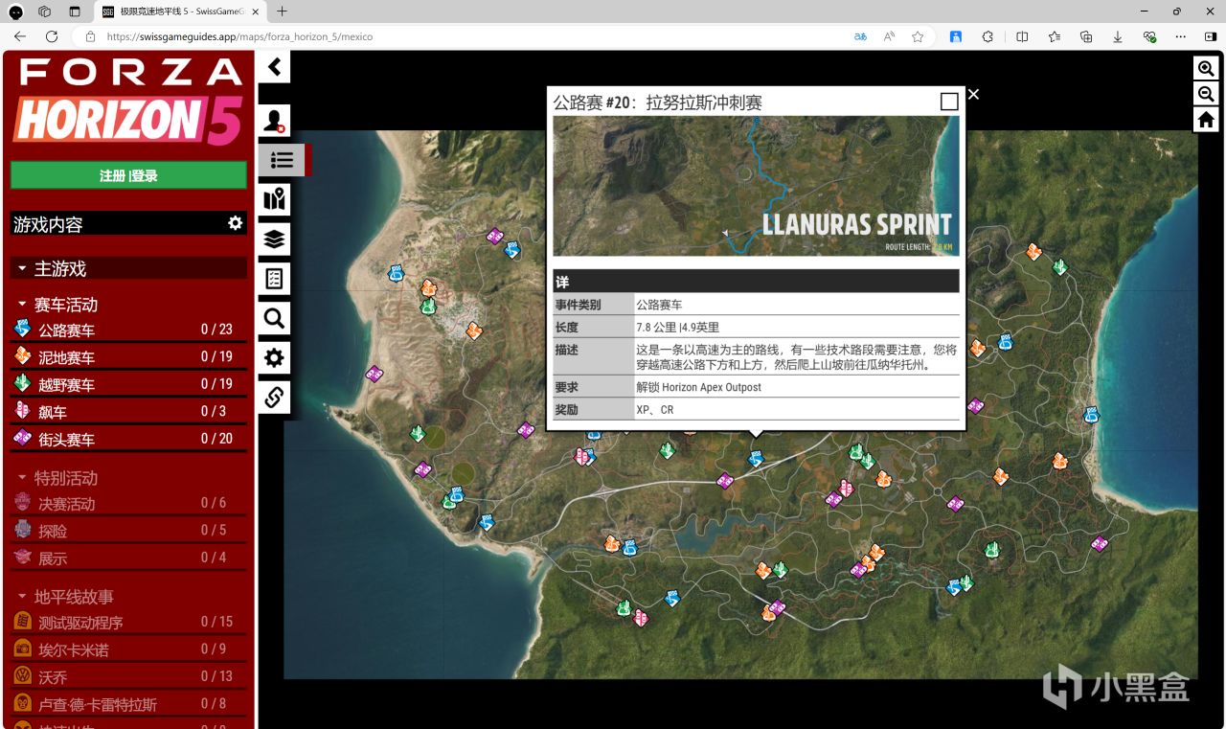Collapse sidebar with the left chevron
Screen dimensions: 1226x729
point(275,67)
